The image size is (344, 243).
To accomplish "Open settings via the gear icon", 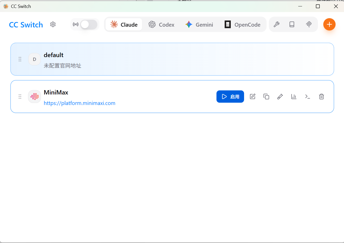I will (53, 24).
